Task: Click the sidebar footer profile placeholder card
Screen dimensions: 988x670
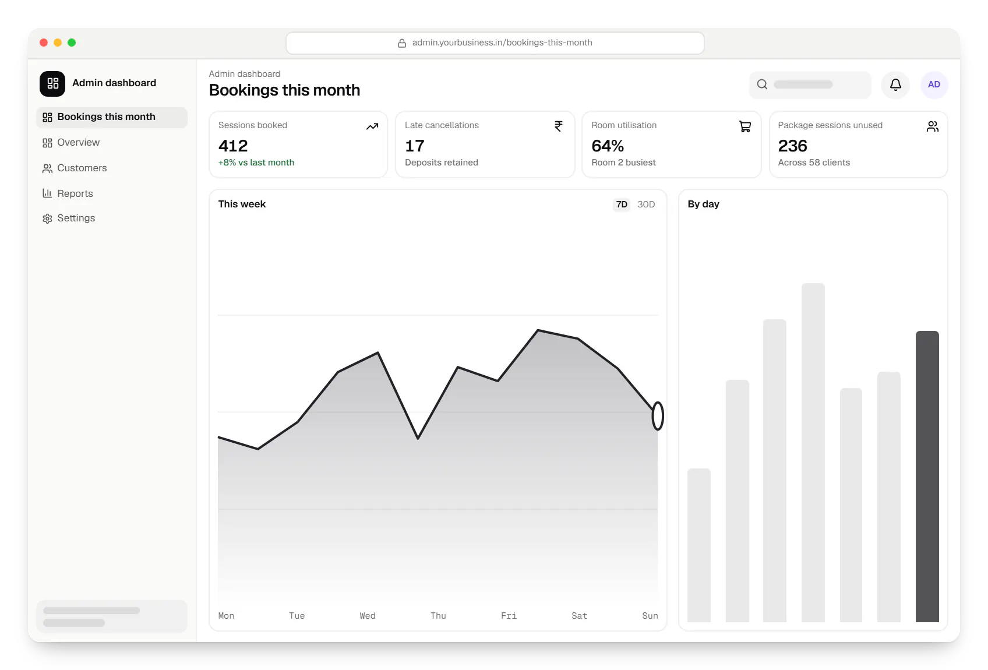Action: point(112,616)
